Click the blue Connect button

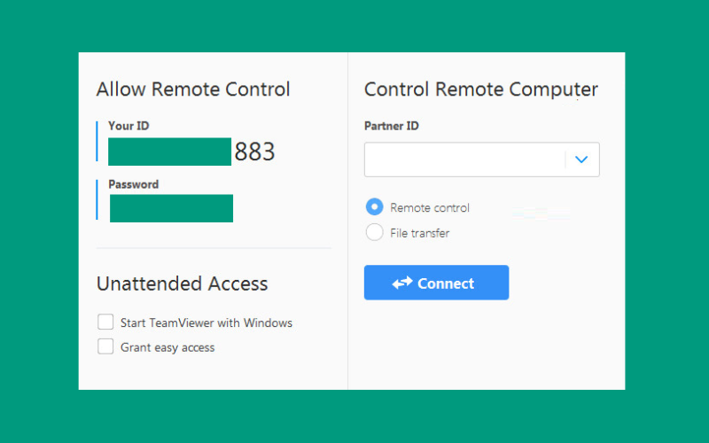coord(436,283)
